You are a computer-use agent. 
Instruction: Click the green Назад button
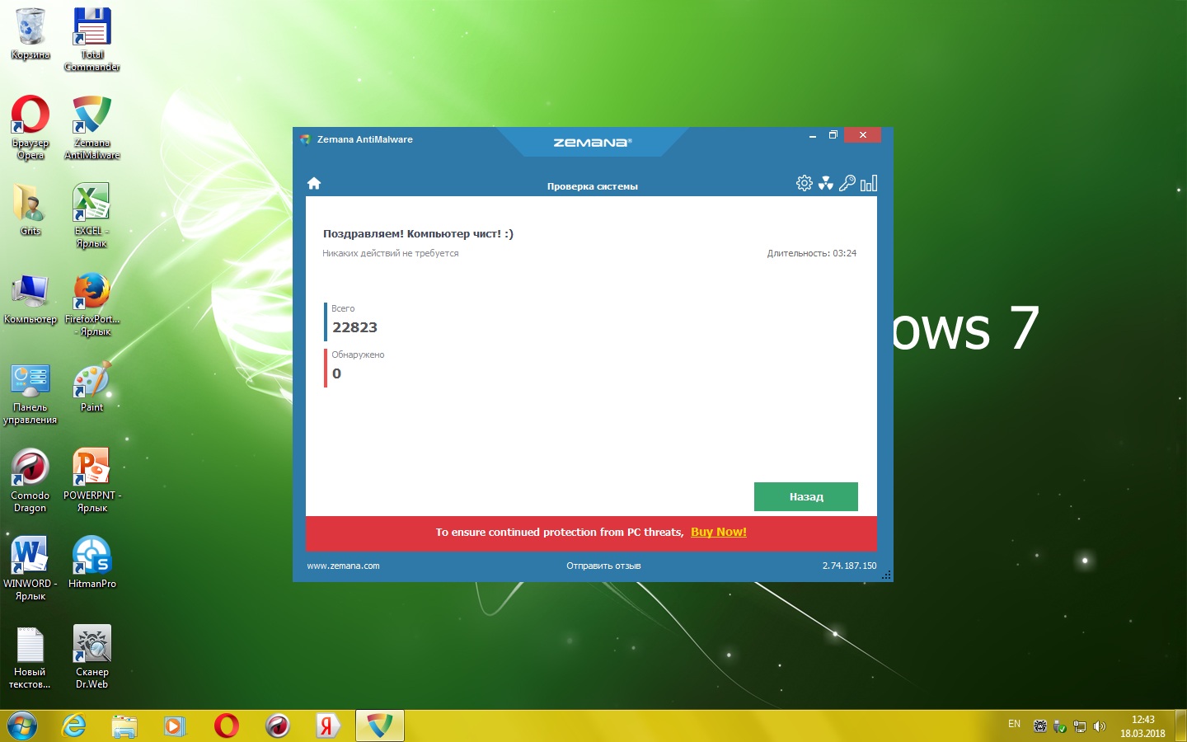click(x=806, y=497)
